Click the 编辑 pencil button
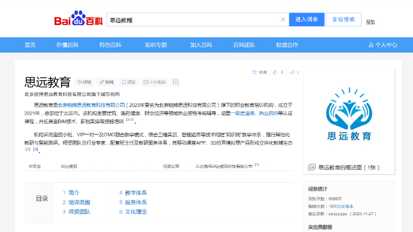Viewport: 413px width, 232px height. [x=107, y=82]
